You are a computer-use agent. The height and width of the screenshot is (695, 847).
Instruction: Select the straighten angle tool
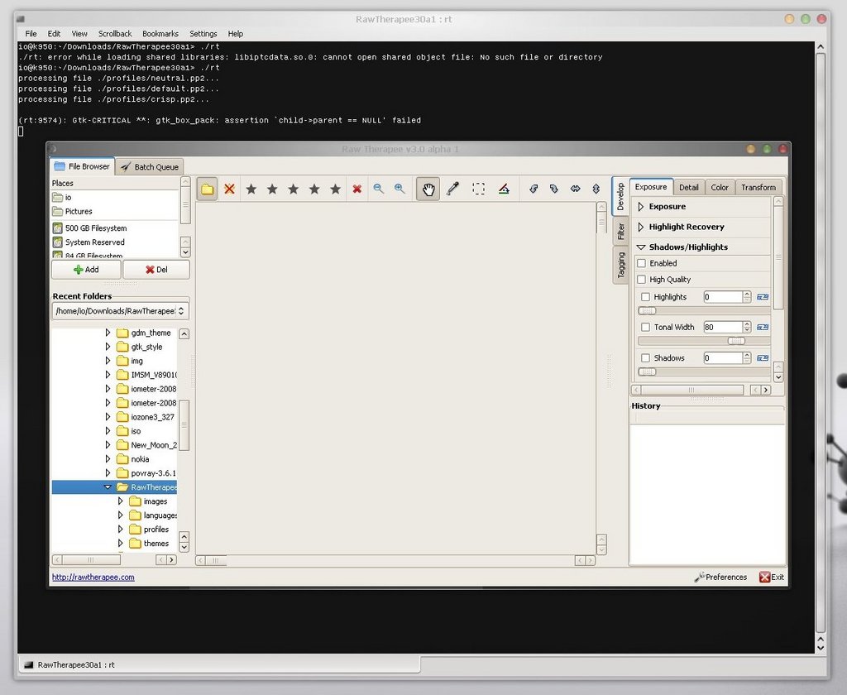pyautogui.click(x=504, y=189)
